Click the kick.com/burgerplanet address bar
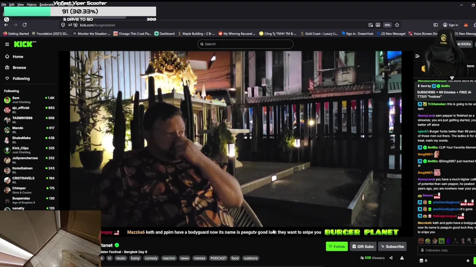 (97, 25)
